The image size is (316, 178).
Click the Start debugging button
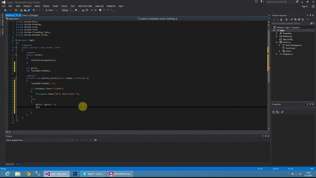[49, 10]
